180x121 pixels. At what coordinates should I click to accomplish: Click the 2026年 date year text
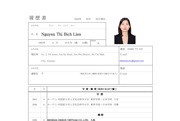click(78, 19)
